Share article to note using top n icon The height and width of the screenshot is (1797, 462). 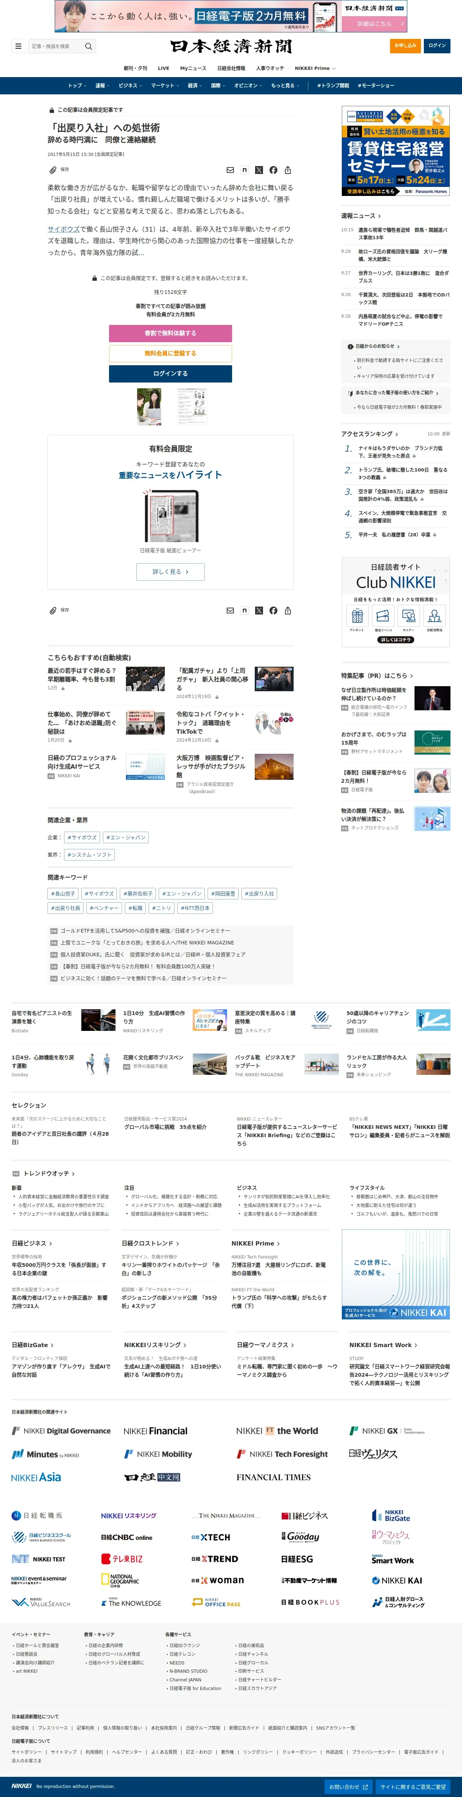point(245,170)
